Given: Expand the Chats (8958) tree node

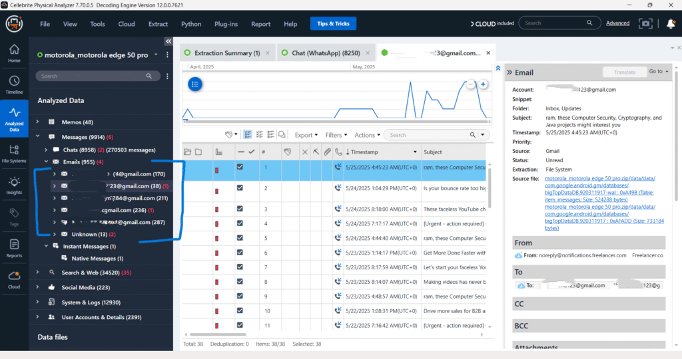Looking at the screenshot, I should click(x=46, y=150).
